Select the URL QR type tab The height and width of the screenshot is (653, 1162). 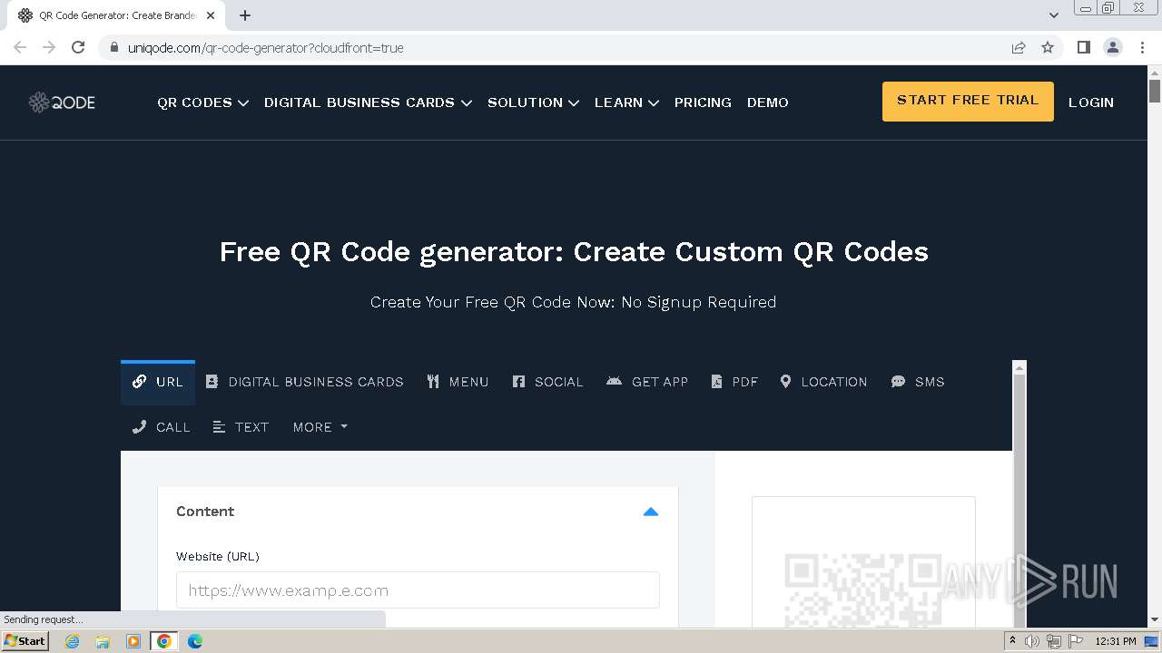(x=158, y=382)
